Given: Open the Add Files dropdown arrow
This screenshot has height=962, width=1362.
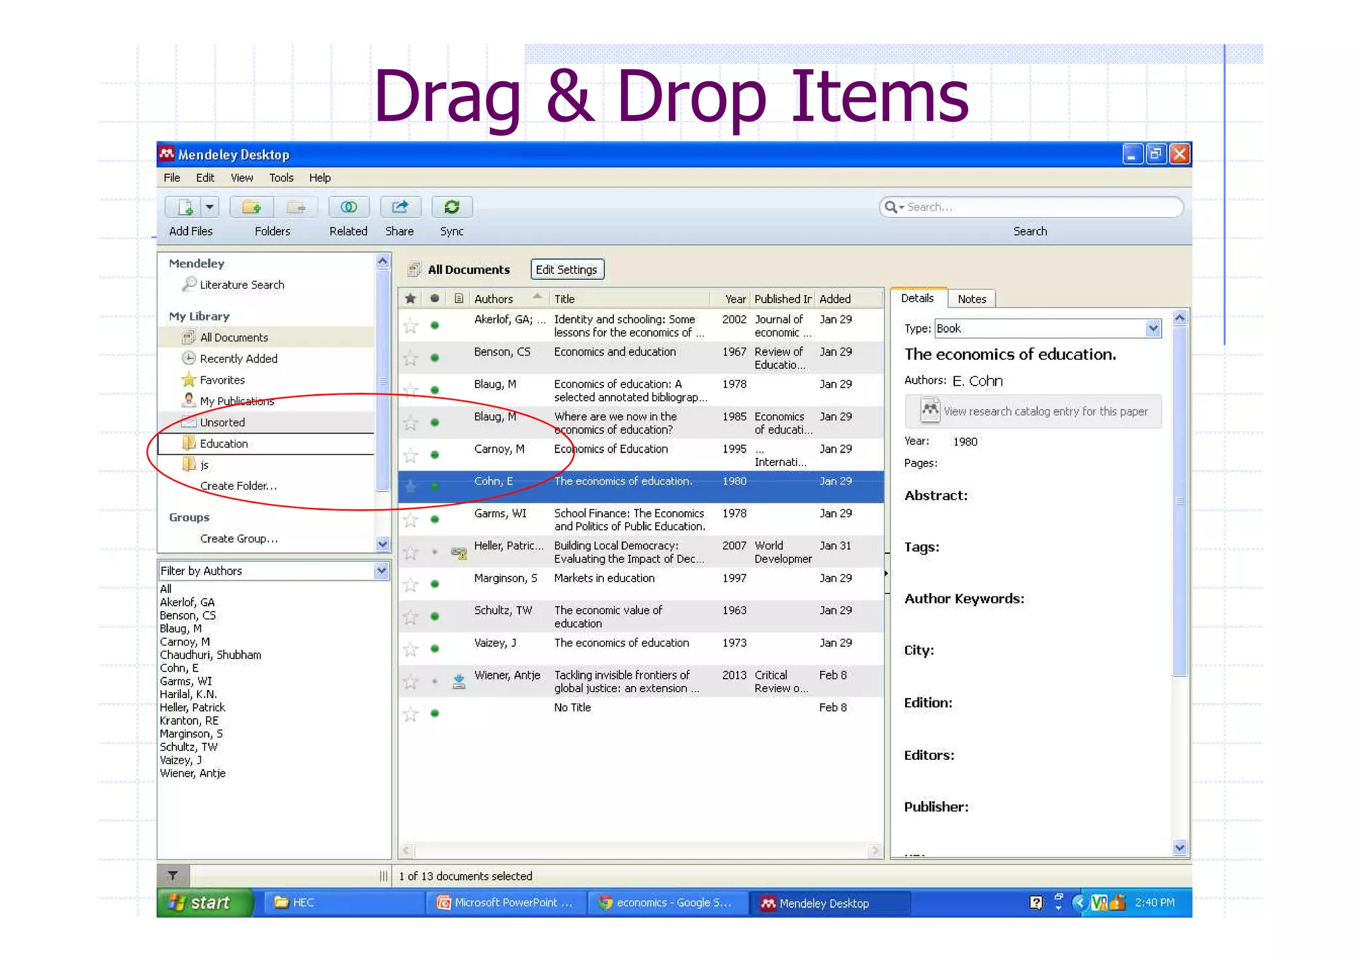Looking at the screenshot, I should 210,207.
